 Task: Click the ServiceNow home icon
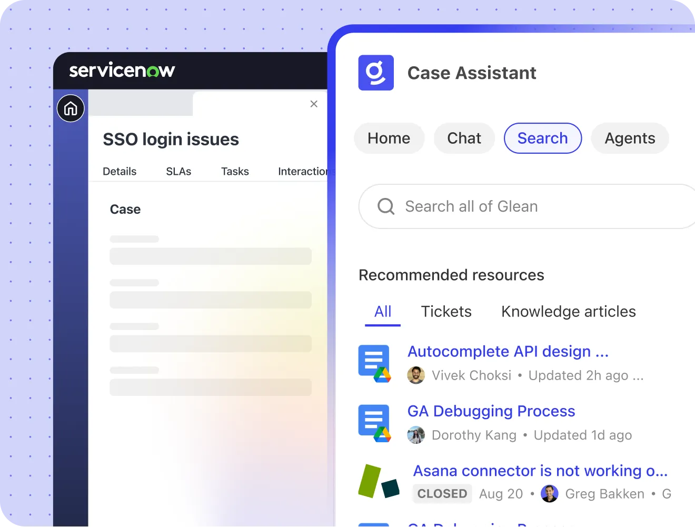coord(71,108)
